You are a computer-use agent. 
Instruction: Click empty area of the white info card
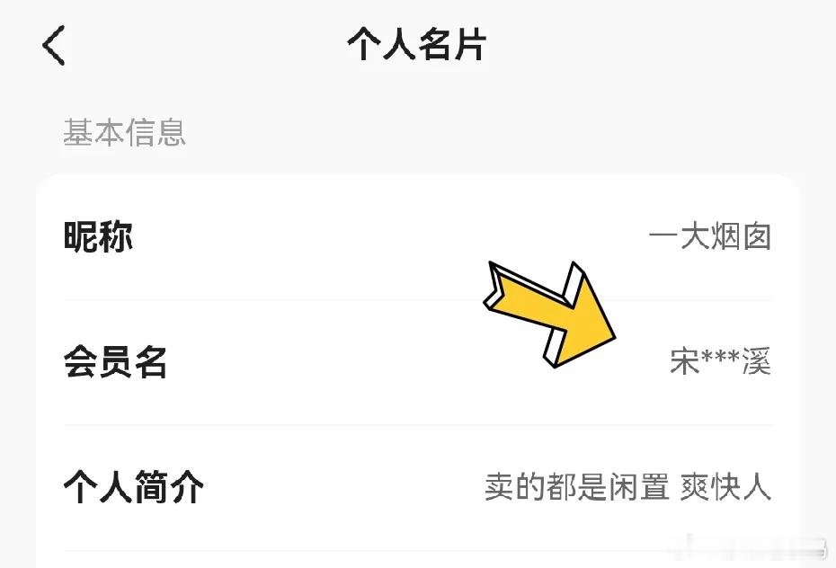pos(360,193)
